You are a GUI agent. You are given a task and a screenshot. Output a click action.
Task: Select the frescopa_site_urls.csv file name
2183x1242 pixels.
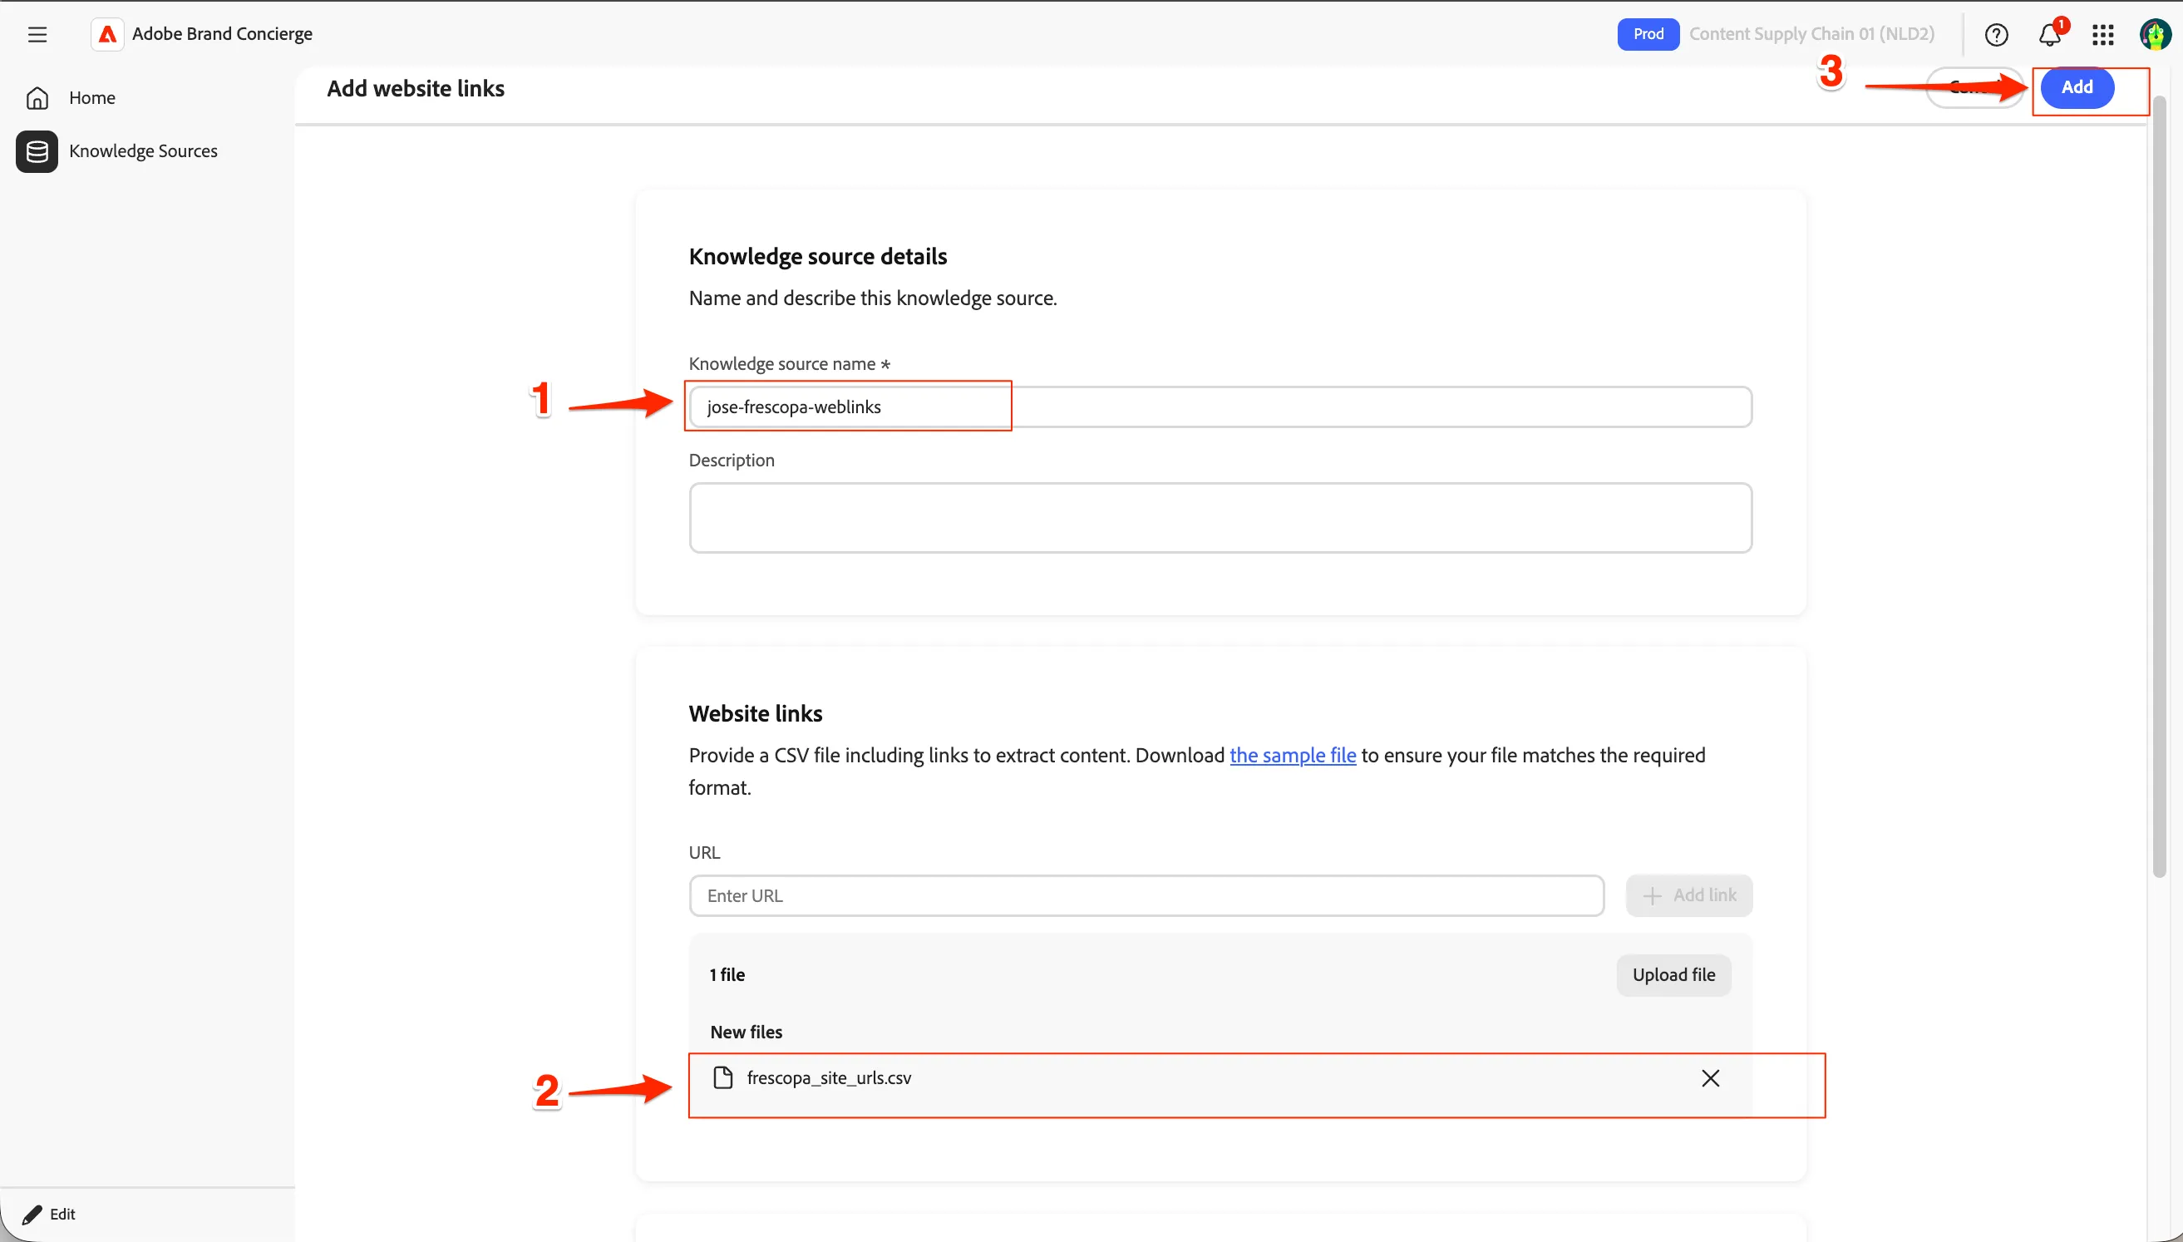[829, 1077]
